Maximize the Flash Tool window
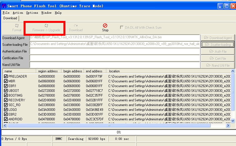The height and width of the screenshot is (146, 236). tap(227, 6)
